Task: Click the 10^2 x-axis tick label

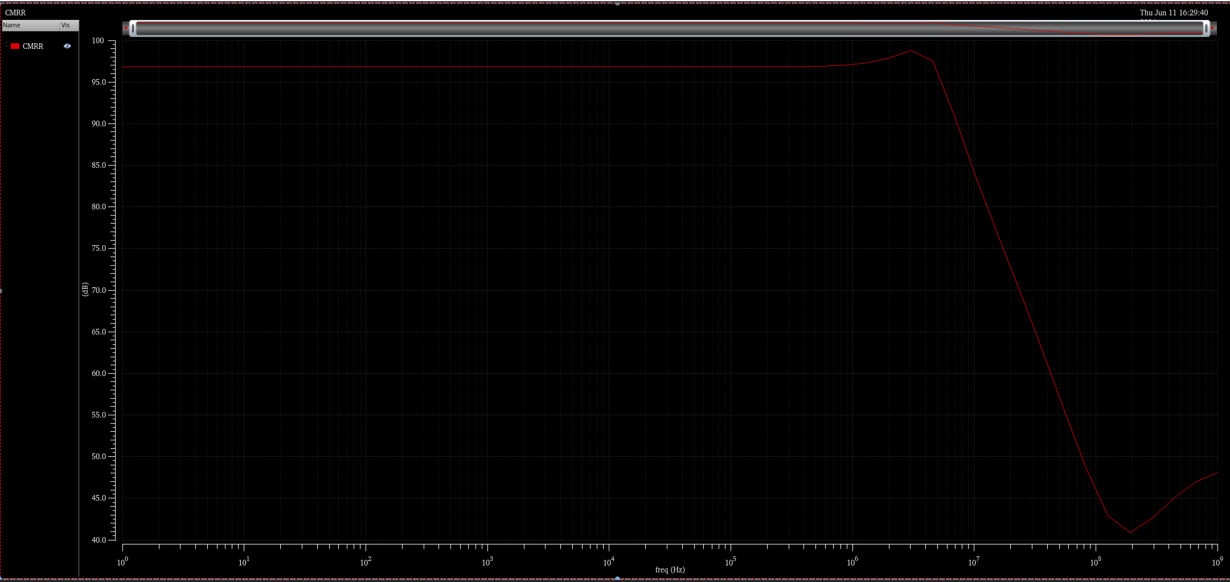Action: point(366,562)
